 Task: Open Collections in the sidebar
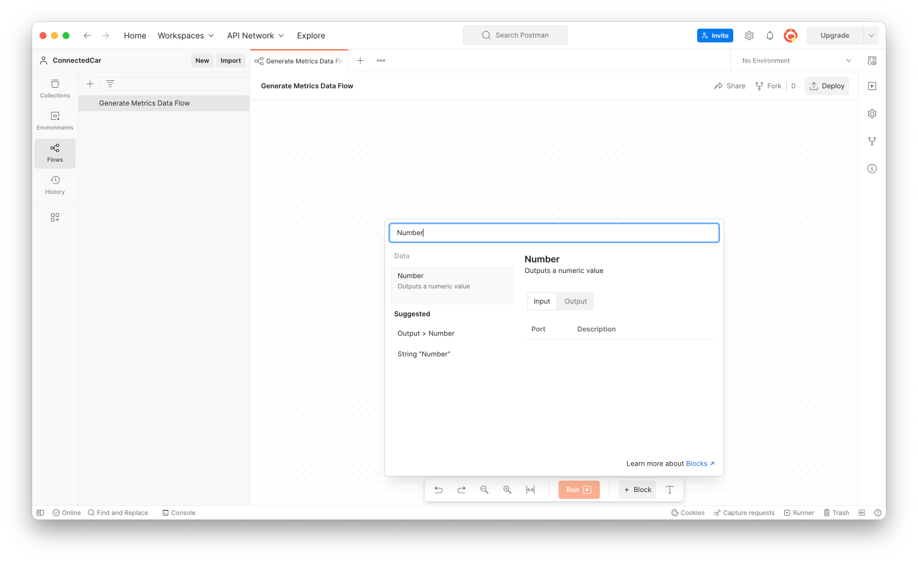click(55, 89)
